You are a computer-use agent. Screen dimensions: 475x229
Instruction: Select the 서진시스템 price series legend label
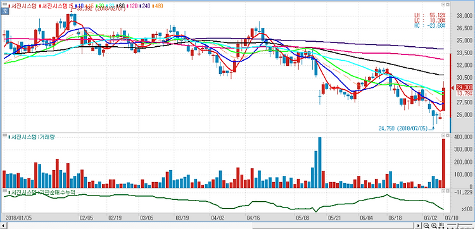coord(23,6)
